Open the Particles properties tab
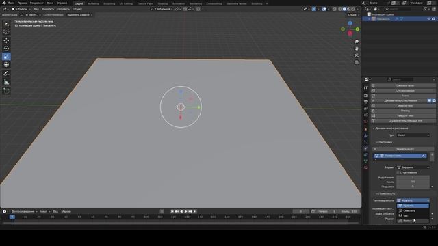438x246 pixels. (365, 142)
